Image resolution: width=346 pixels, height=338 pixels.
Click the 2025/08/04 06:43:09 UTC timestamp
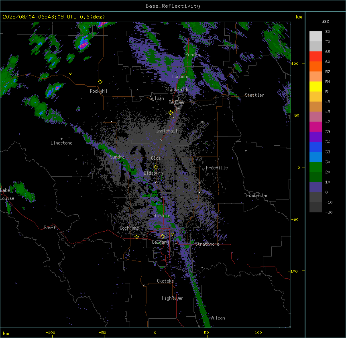[40, 17]
